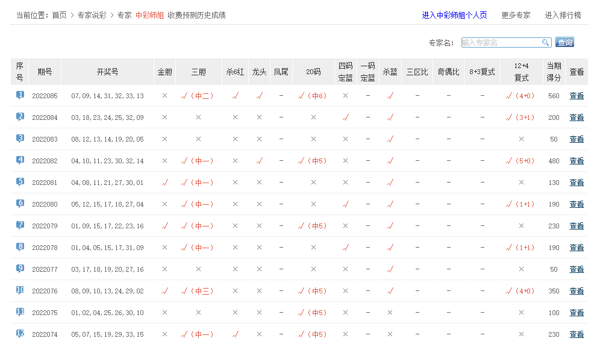Open 进入排行榜 ranking link

(x=563, y=16)
